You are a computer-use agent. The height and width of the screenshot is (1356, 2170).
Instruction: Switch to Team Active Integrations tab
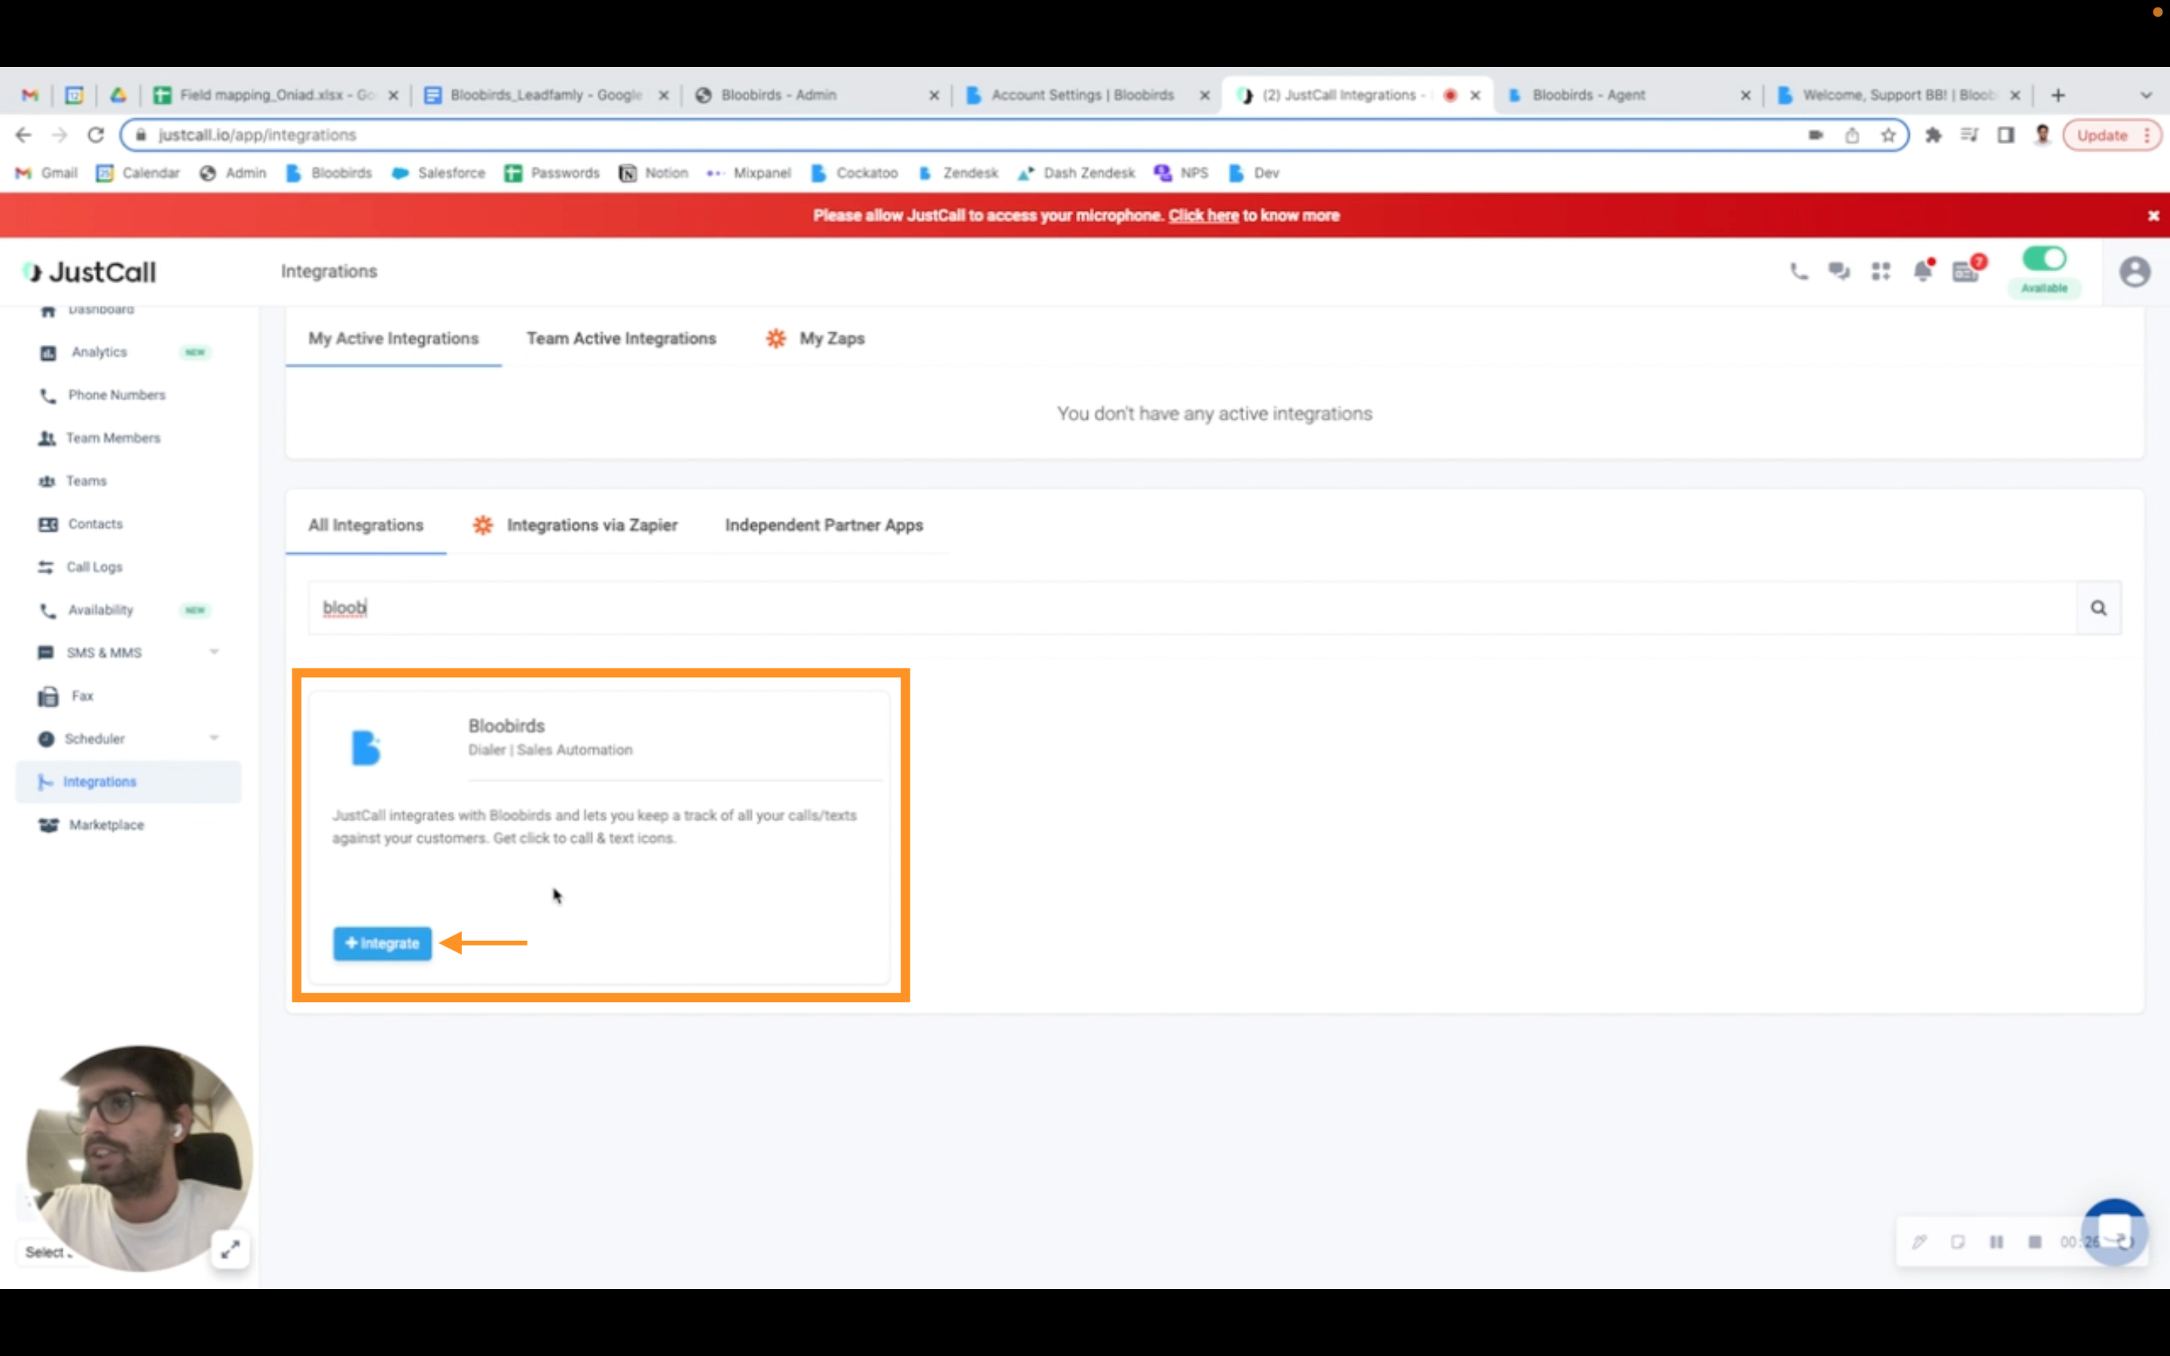(x=622, y=339)
